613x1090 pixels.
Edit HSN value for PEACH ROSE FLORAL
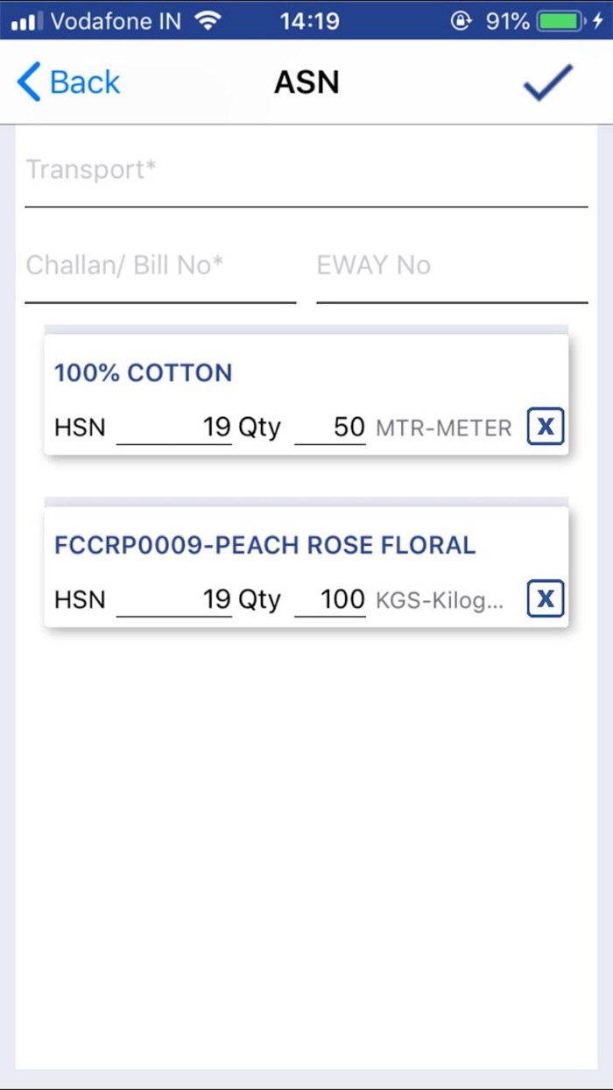click(x=174, y=600)
